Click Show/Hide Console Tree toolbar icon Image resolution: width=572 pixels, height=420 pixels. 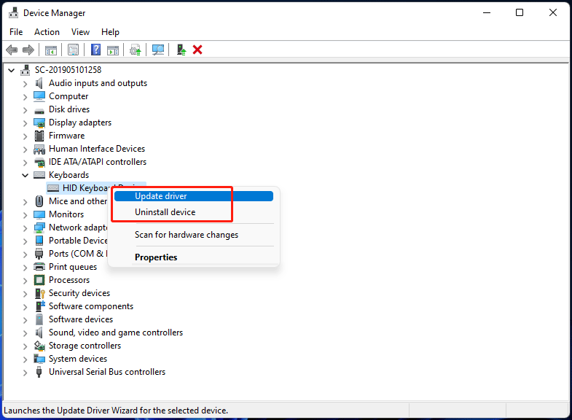pos(50,50)
